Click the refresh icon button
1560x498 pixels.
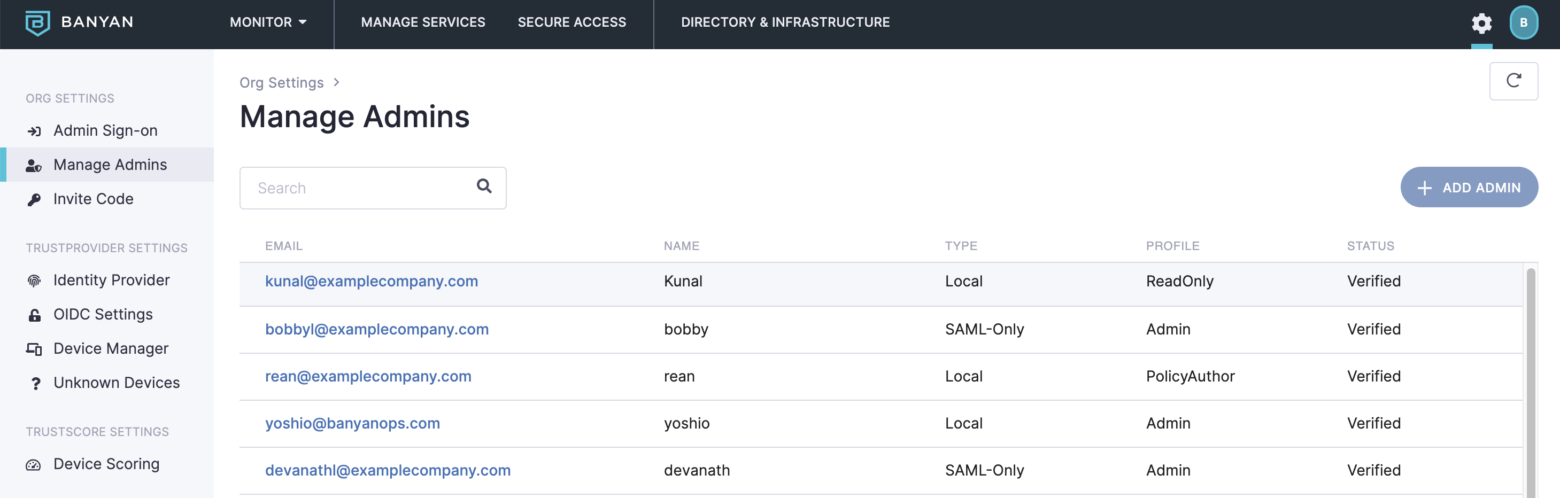point(1513,81)
